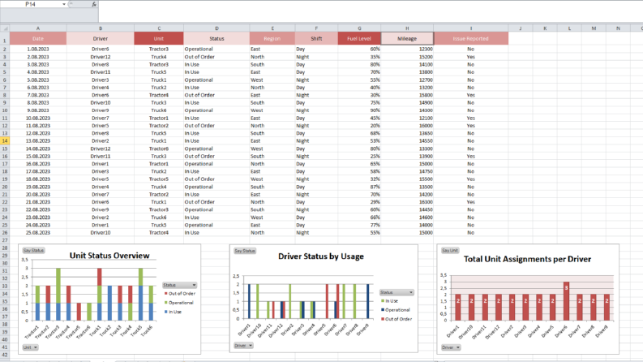This screenshot has height=362, width=643.
Task: Select date cell 18.08.2023
Action: click(38, 179)
